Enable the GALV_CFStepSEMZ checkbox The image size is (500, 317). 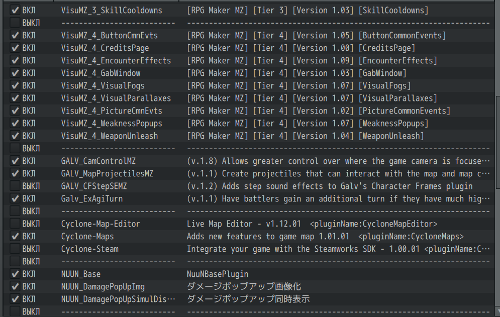[x=15, y=186]
